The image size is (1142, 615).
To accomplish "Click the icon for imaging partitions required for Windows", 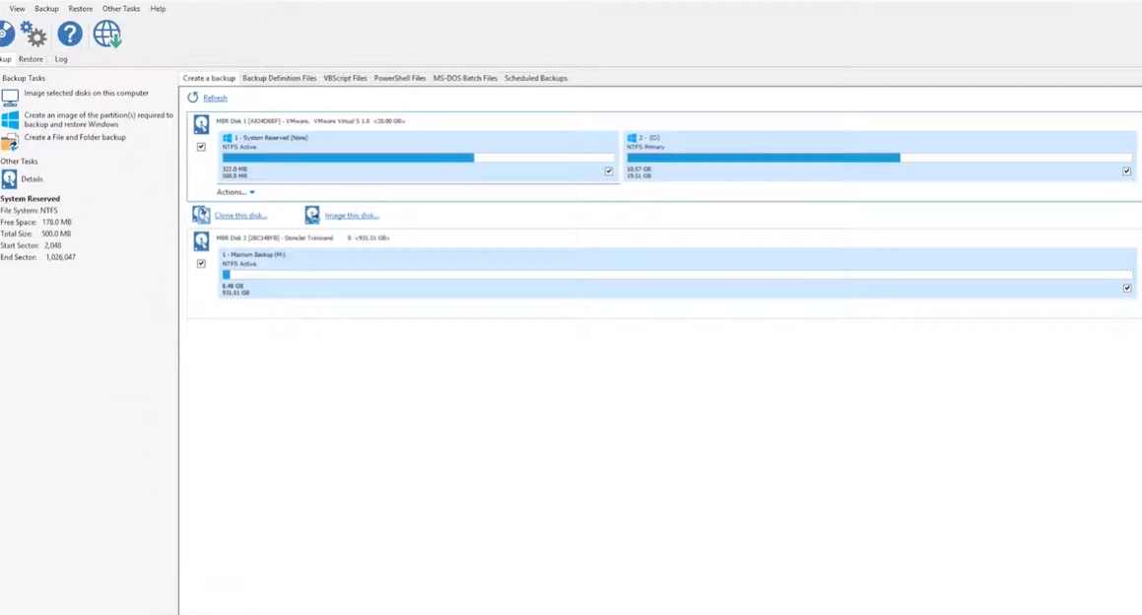I will 11,119.
